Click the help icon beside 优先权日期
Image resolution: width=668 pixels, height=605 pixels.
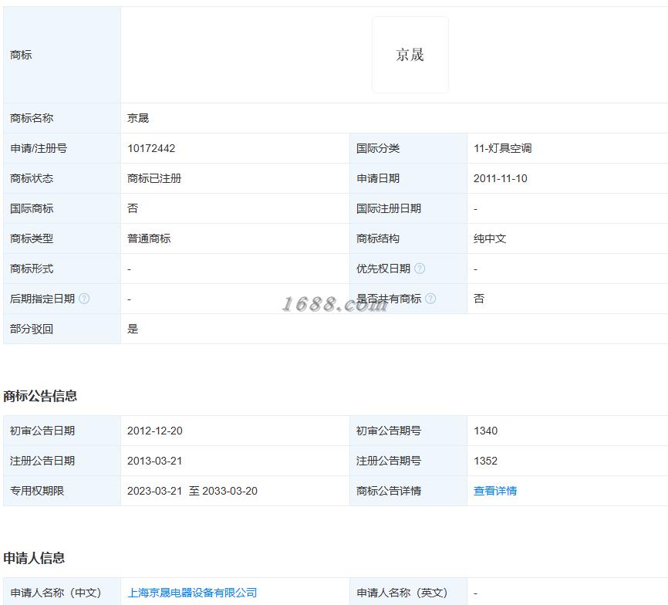[420, 269]
